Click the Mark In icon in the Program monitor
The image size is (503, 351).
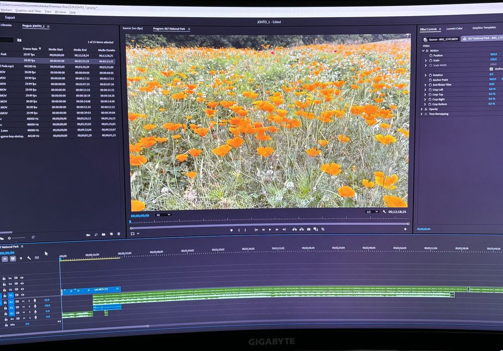point(238,229)
